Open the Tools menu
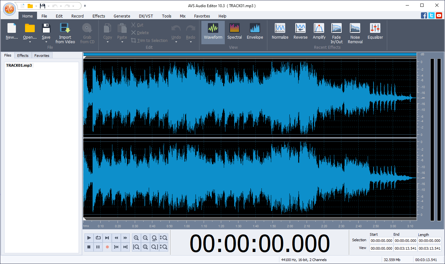Image resolution: width=445 pixels, height=264 pixels. point(167,16)
